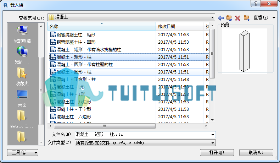280x163 pixels.
Task: Open network places globe icon
Action: (x=22, y=55)
